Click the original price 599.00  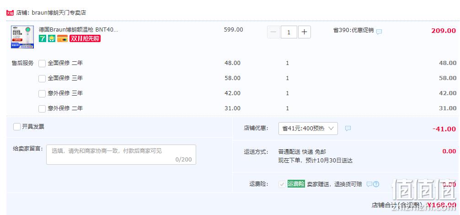click(x=234, y=30)
